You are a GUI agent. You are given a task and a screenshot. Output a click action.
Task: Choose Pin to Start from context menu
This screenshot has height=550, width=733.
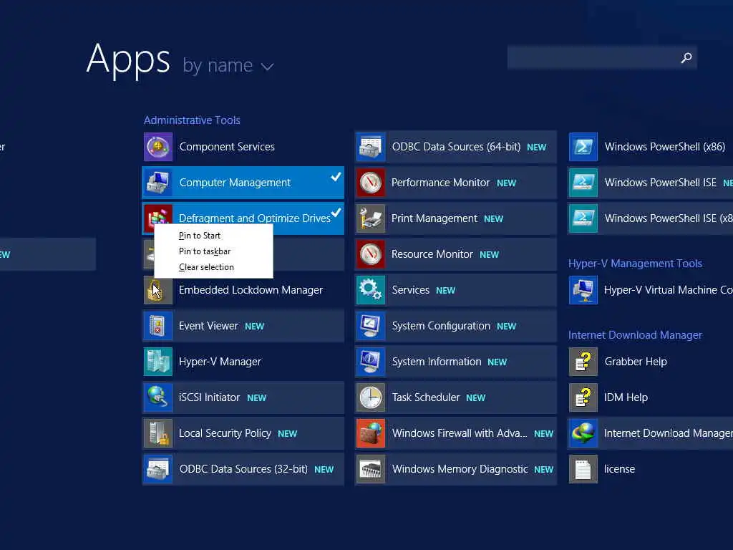(213, 235)
